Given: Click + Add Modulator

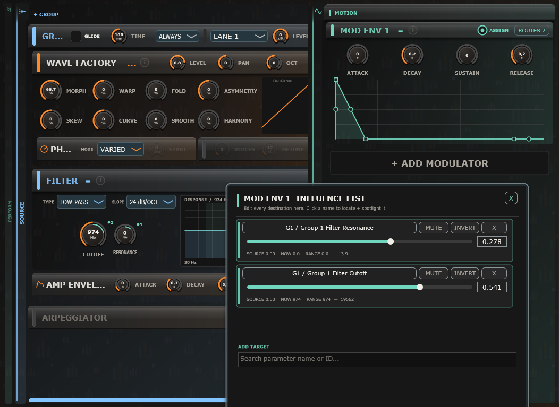Looking at the screenshot, I should [439, 163].
